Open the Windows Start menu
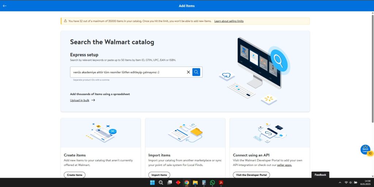 click(x=152, y=183)
